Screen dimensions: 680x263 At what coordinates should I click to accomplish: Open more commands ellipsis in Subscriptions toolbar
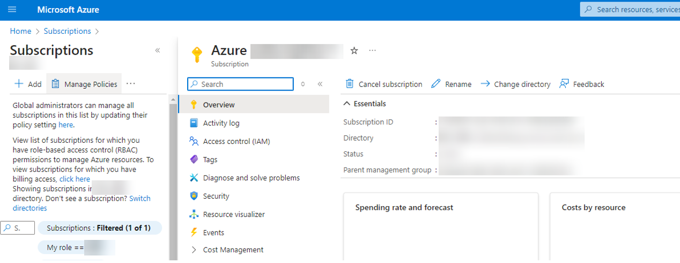(x=131, y=84)
